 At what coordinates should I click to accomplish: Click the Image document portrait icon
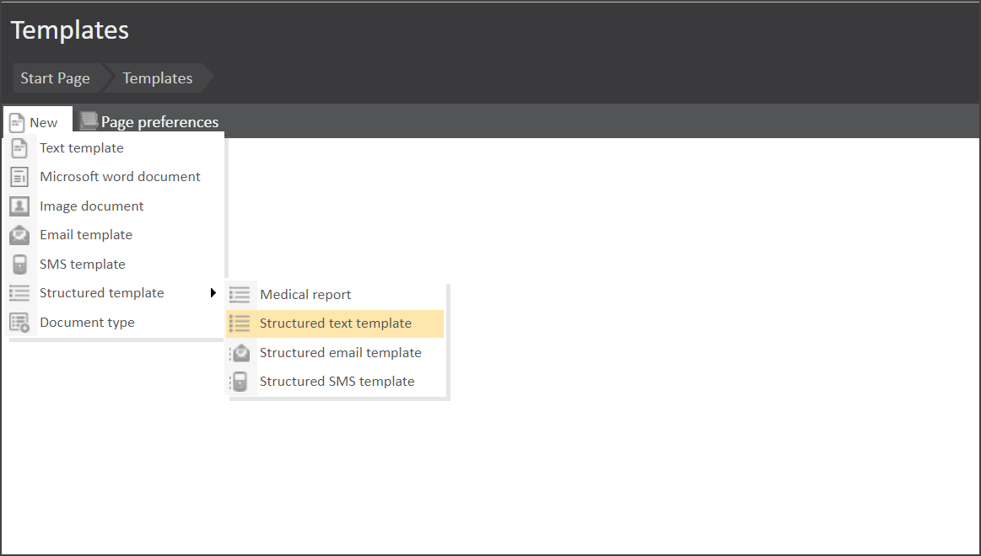click(19, 206)
